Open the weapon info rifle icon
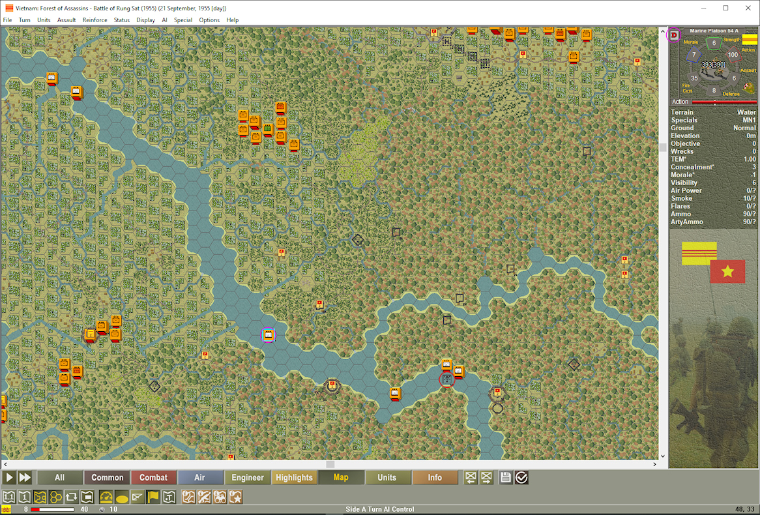 (204, 497)
